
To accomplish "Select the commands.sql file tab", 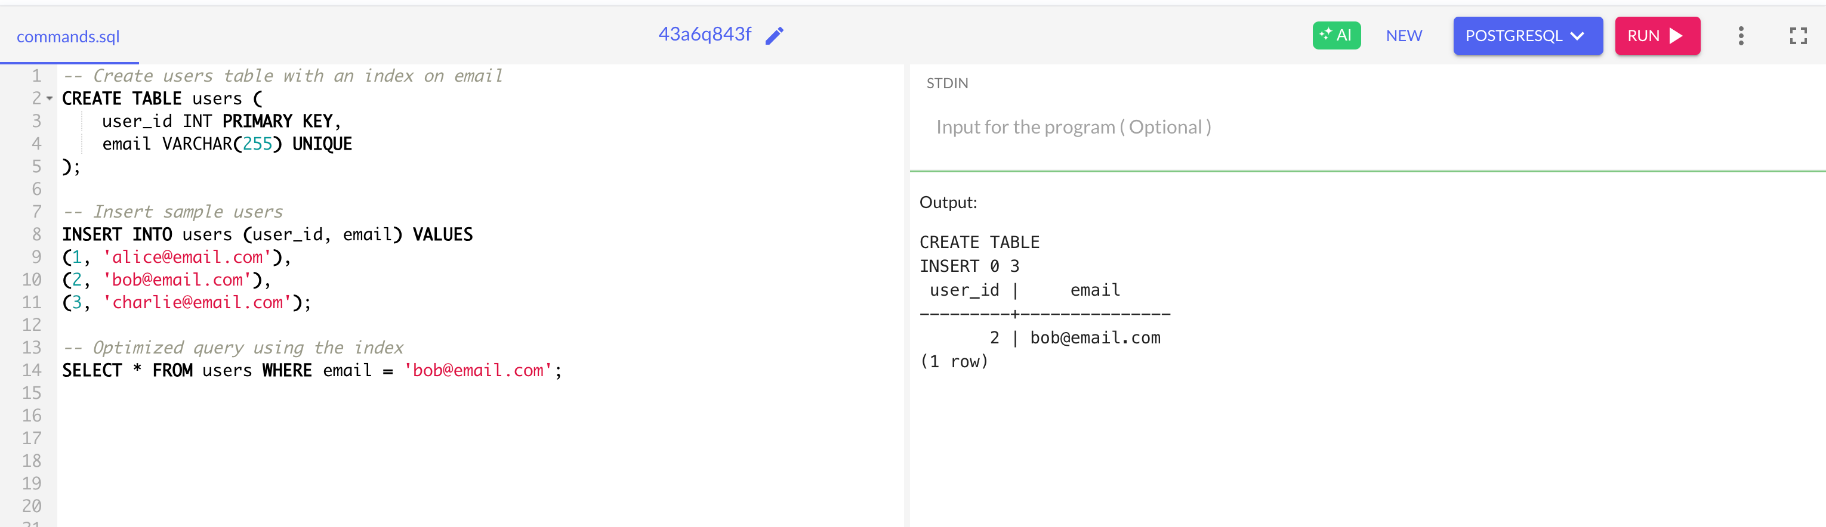I will click(68, 36).
